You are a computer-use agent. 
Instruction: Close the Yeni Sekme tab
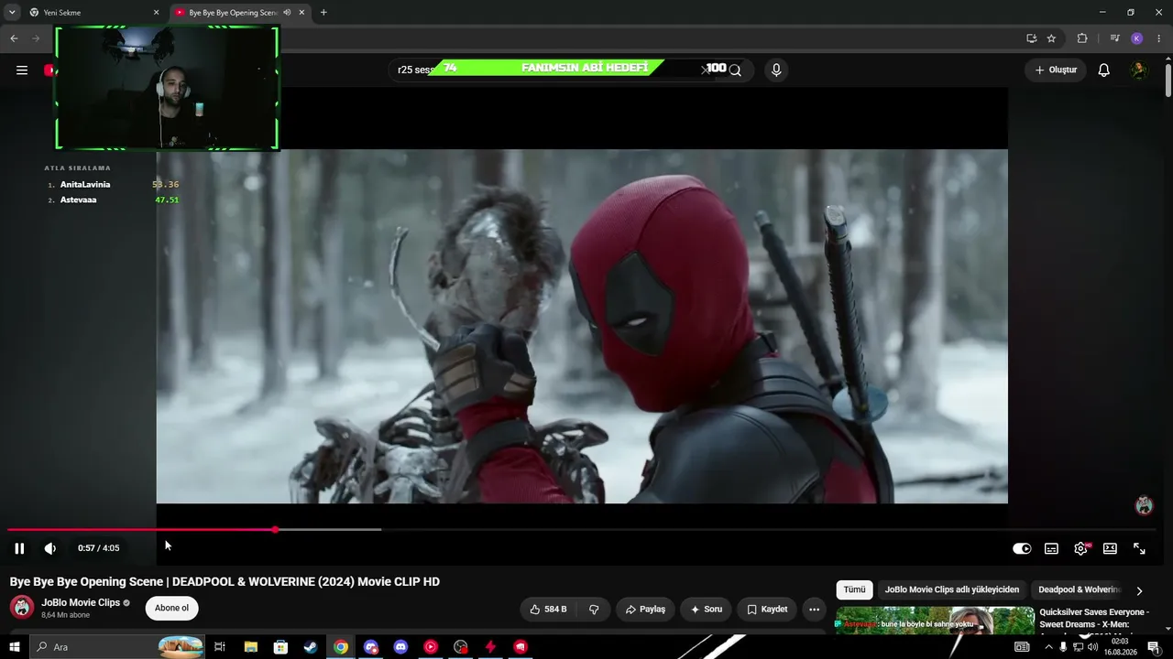[156, 13]
